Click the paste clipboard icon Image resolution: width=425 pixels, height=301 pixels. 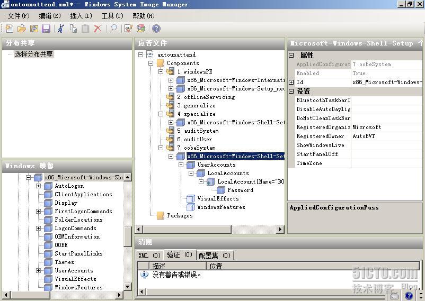point(85,29)
